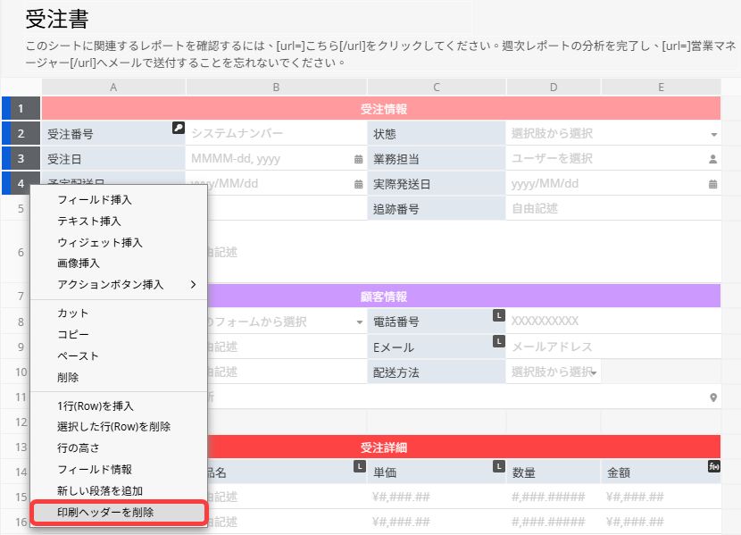The height and width of the screenshot is (535, 741).
Task: Expand the アクションボタン挿入 submenu
Action: (x=192, y=285)
